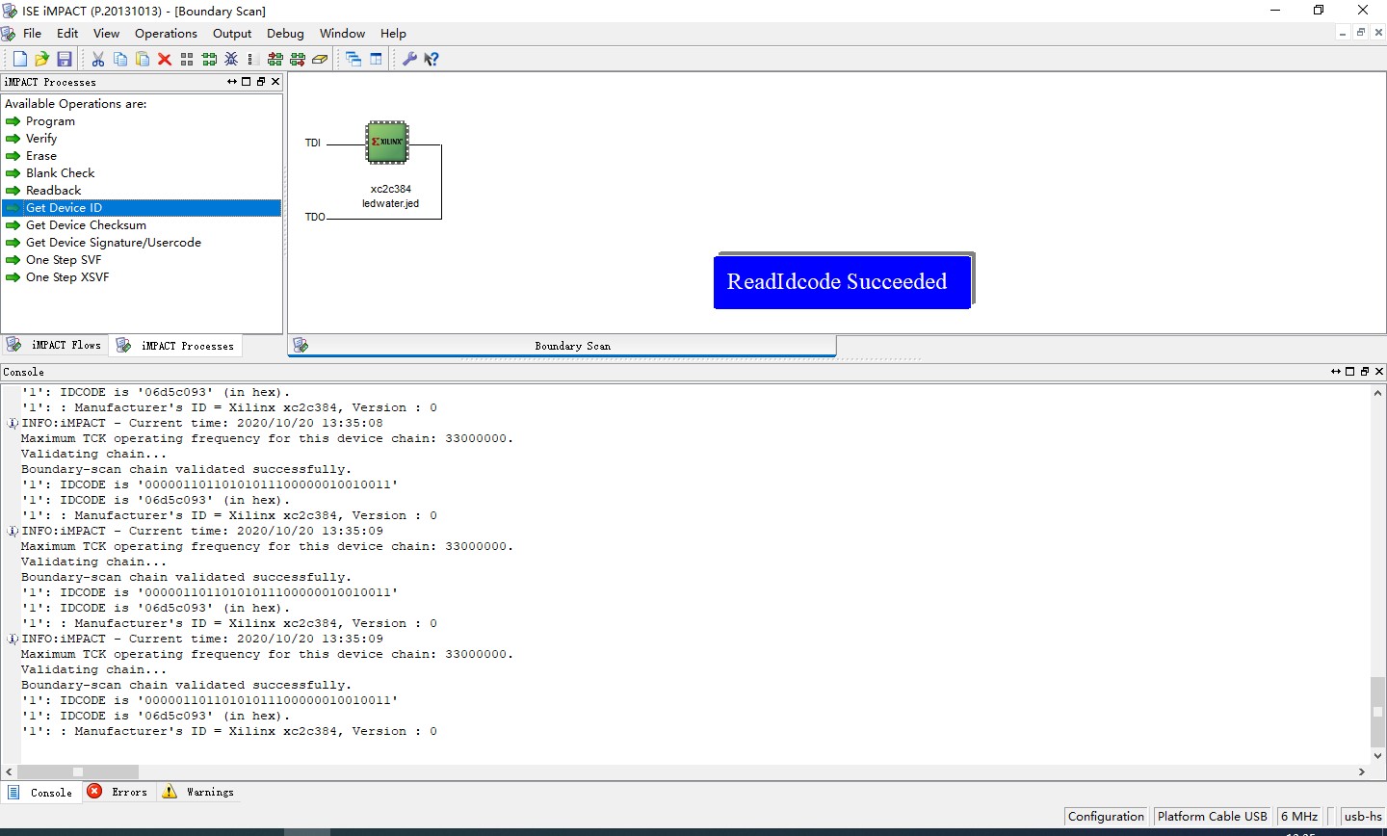Select Get Device ID operation
1387x836 pixels.
pyautogui.click(x=142, y=208)
